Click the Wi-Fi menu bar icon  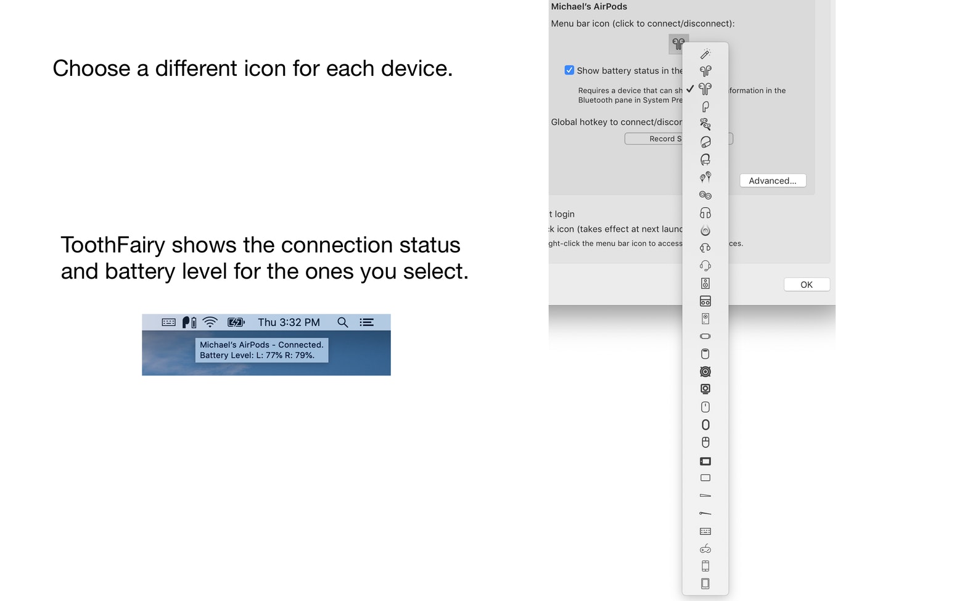(x=210, y=322)
